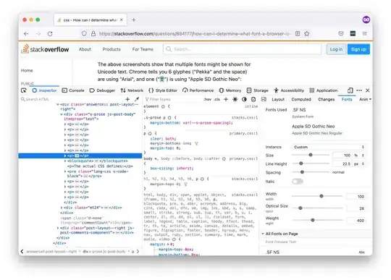Open the Pocket save icon
The height and width of the screenshot is (280, 391).
pos(341,33)
